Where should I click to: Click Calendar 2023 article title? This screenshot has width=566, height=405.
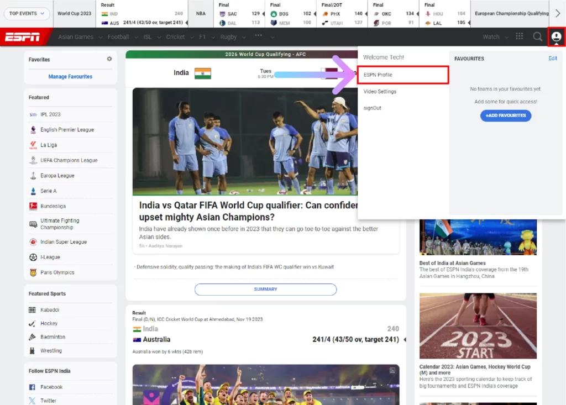[475, 370]
